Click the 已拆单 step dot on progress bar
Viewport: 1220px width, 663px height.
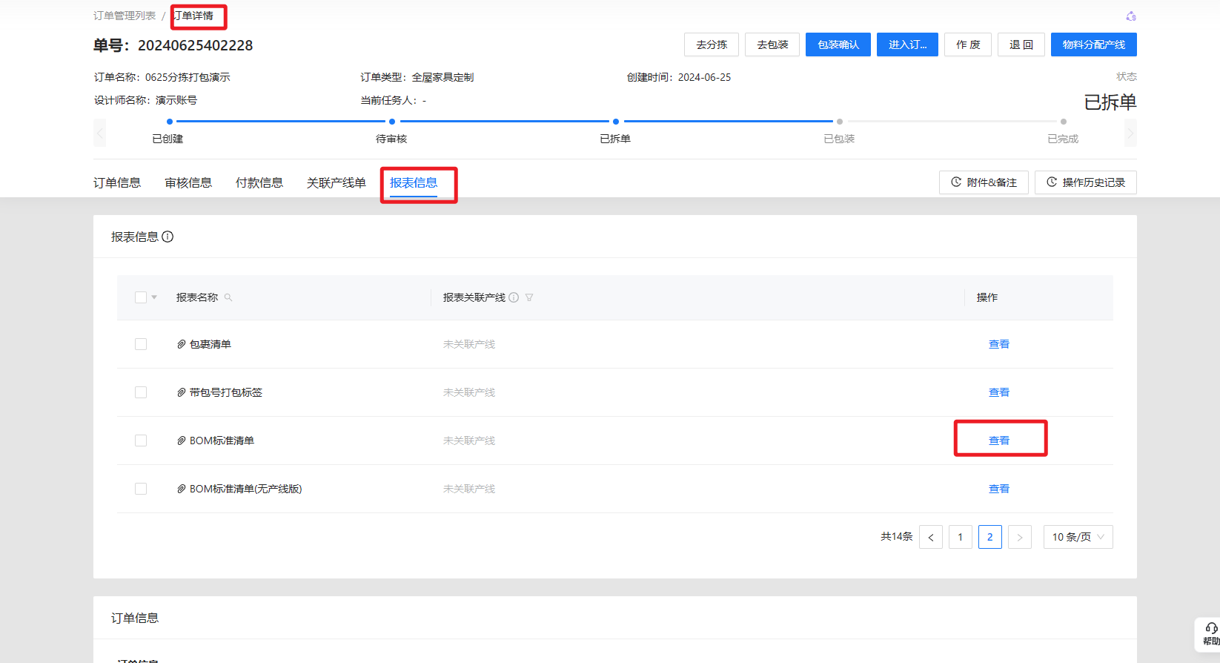pos(615,122)
